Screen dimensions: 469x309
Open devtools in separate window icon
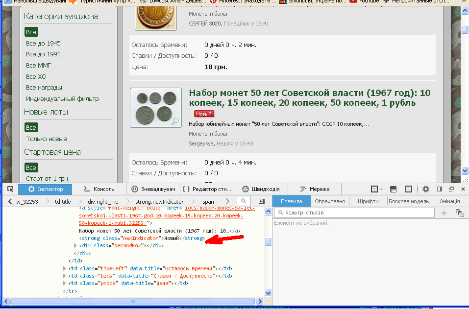[x=451, y=189]
